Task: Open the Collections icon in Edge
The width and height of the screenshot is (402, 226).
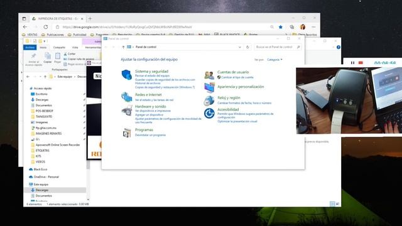Action: pos(291,27)
